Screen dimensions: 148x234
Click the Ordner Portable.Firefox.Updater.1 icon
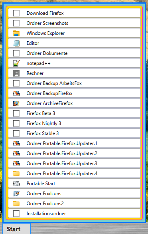pyautogui.click(x=16, y=143)
